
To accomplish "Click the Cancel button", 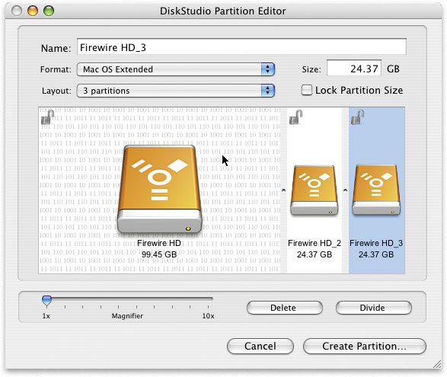I will point(260,346).
